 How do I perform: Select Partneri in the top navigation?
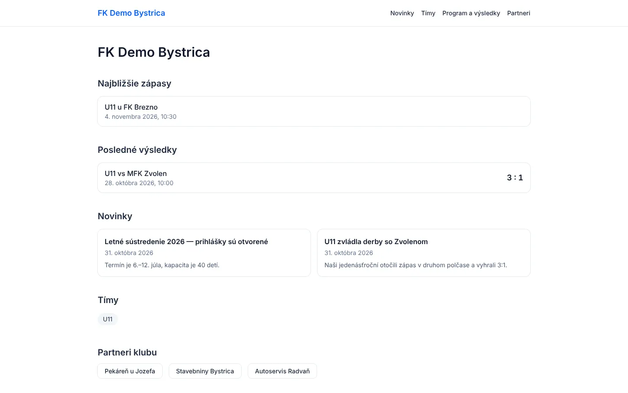(x=519, y=13)
